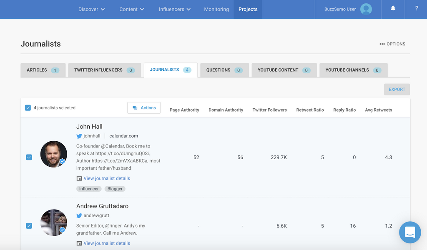Click the help question mark icon
The height and width of the screenshot is (250, 427).
pyautogui.click(x=416, y=9)
